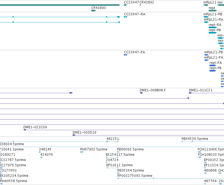This screenshot has height=185, width=224.
Task: Open the EK154117.5prime EST label
Action: click(120, 155)
